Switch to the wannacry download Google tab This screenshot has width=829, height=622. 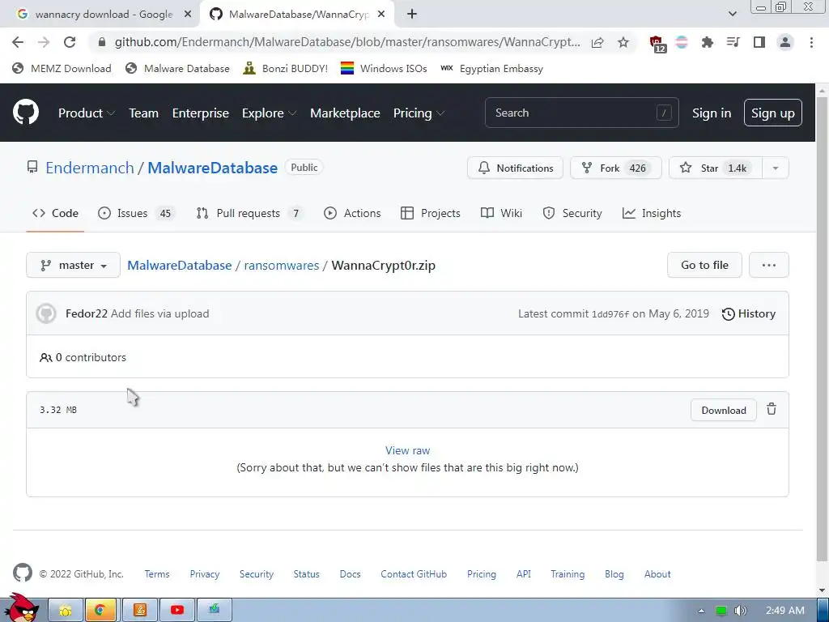coord(100,15)
